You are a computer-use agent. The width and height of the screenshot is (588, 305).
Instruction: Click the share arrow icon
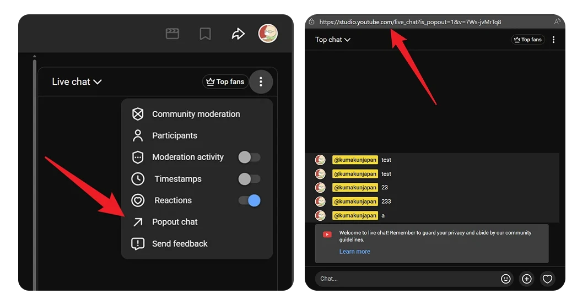click(238, 34)
